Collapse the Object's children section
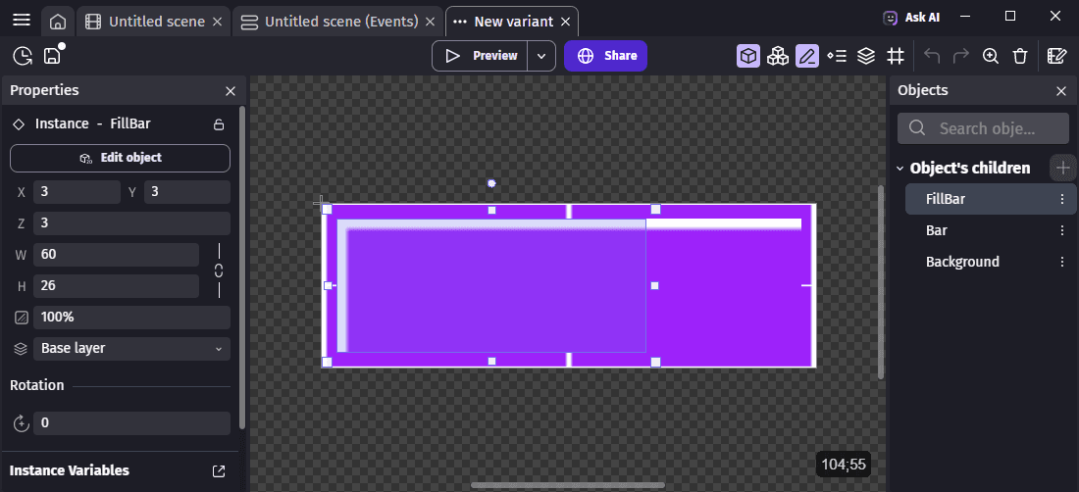The height and width of the screenshot is (492, 1079). 899,169
